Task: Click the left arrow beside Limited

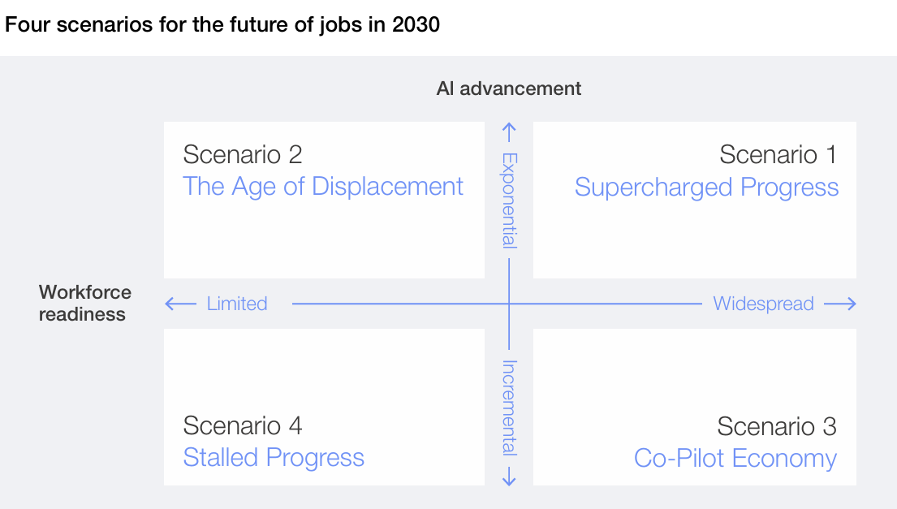Action: [x=180, y=304]
